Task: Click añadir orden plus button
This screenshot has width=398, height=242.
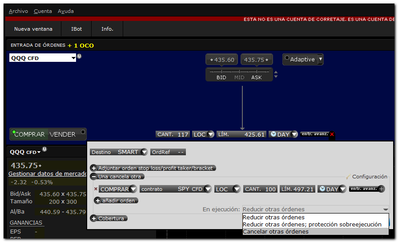Action: coord(97,201)
